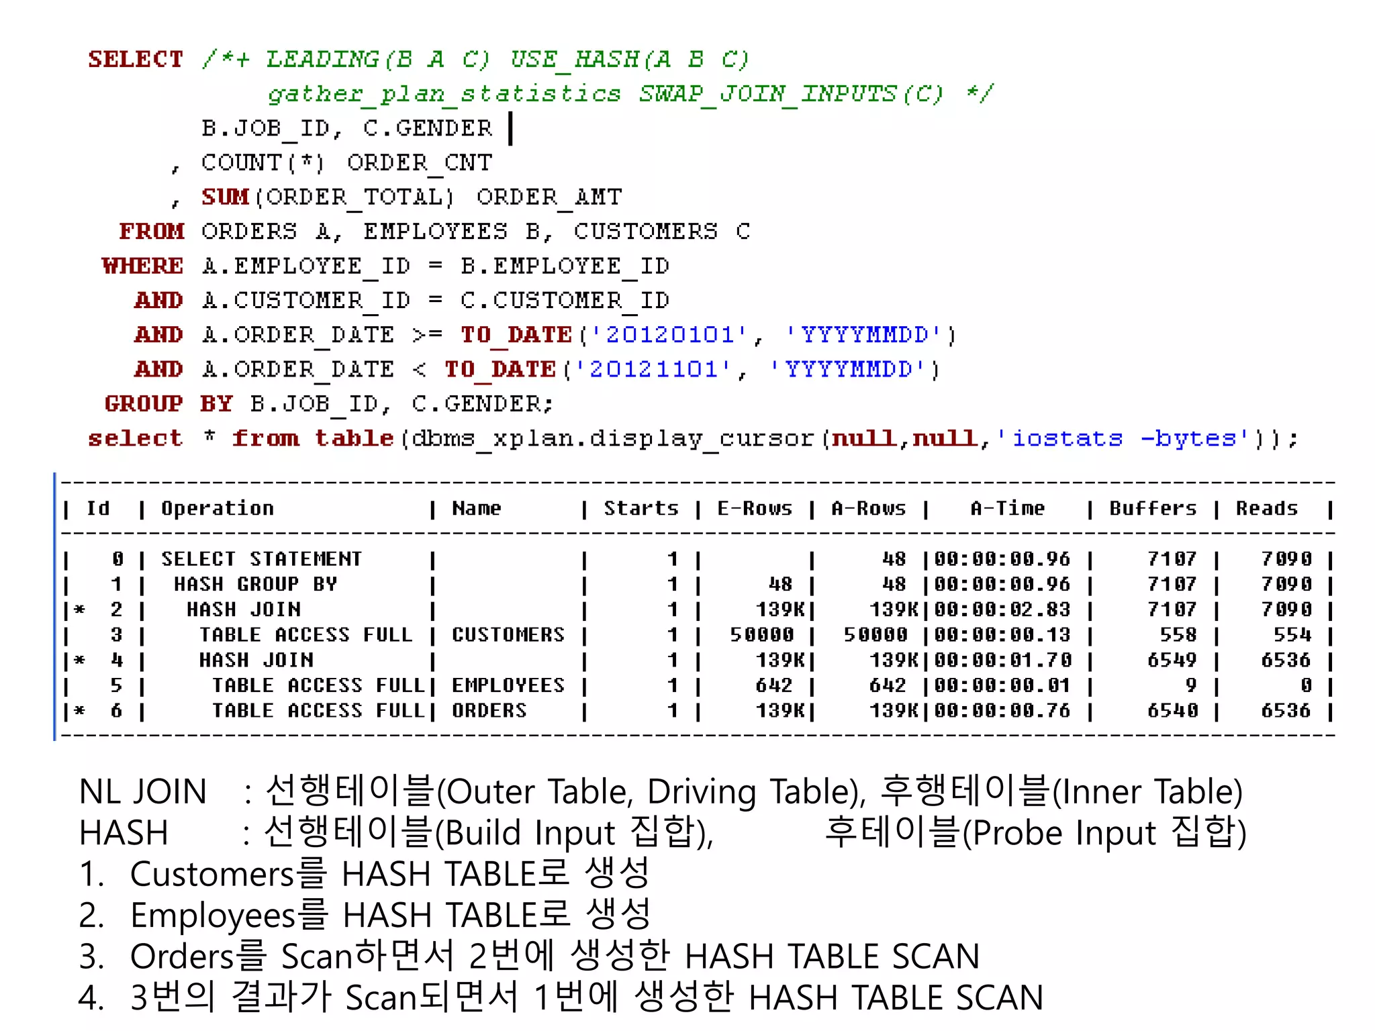Screen dimensions: 1375x1031
Task: Click the '20121101' date literal
Action: [652, 369]
